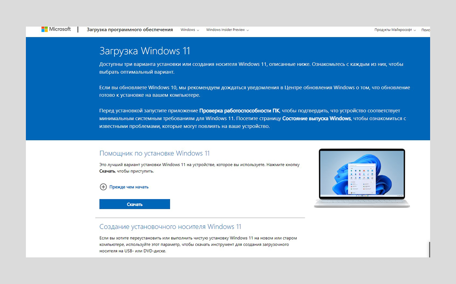Expand the 'Прежде чем начать' plus icon
This screenshot has height=284, width=456.
click(103, 187)
